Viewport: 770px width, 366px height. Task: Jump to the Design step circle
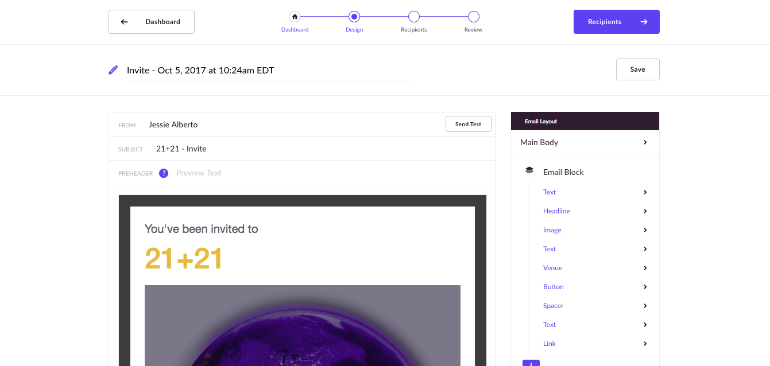pos(354,17)
